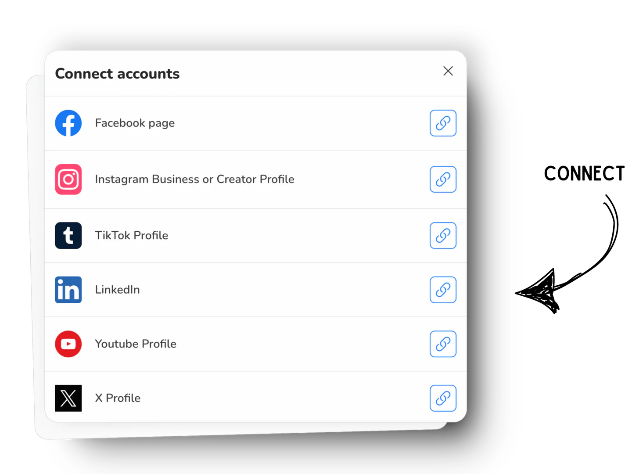Link the Youtube Profile account
This screenshot has width=632, height=474.
coord(443,344)
